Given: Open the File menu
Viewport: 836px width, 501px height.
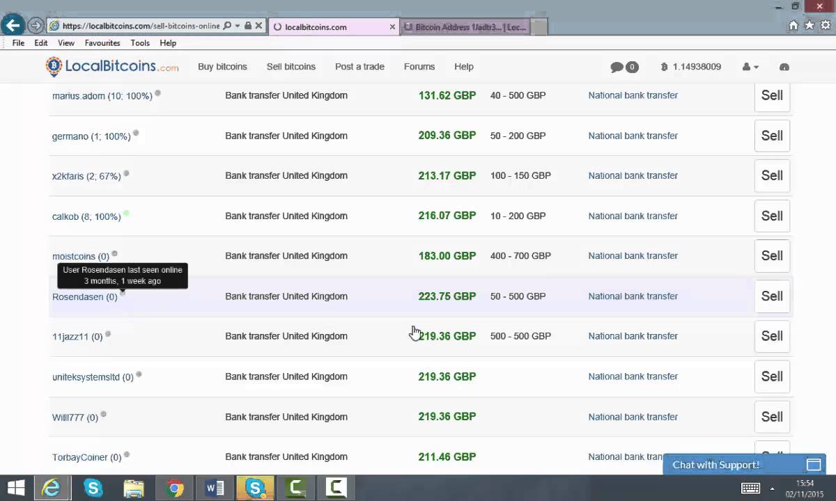Looking at the screenshot, I should coord(19,43).
